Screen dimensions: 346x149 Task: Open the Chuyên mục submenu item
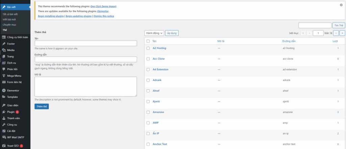point(9,25)
